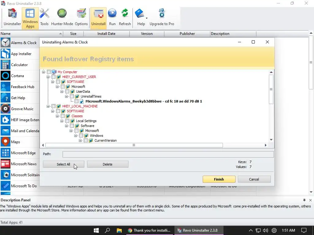Close the Description Panel
This screenshot has height=235, width=314.
click(x=310, y=200)
